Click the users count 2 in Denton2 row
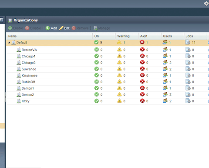The height and width of the screenshot is (168, 209). click(x=170, y=94)
